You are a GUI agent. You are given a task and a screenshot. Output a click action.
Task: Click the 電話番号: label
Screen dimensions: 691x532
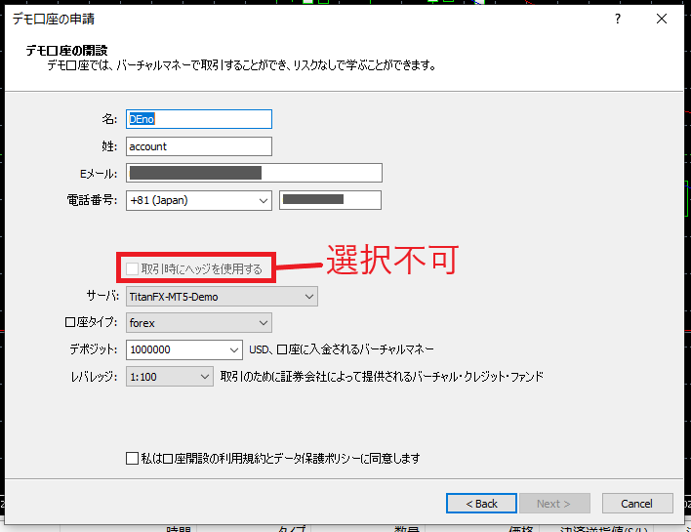click(x=92, y=200)
